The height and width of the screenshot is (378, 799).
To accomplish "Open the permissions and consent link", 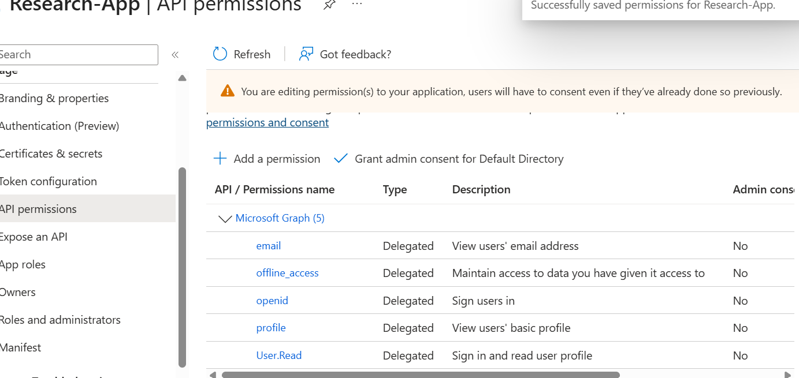I will [267, 122].
